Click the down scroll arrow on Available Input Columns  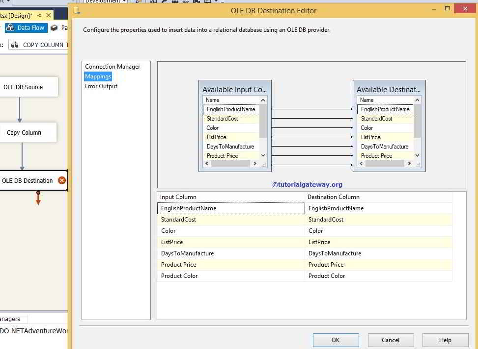(x=263, y=155)
